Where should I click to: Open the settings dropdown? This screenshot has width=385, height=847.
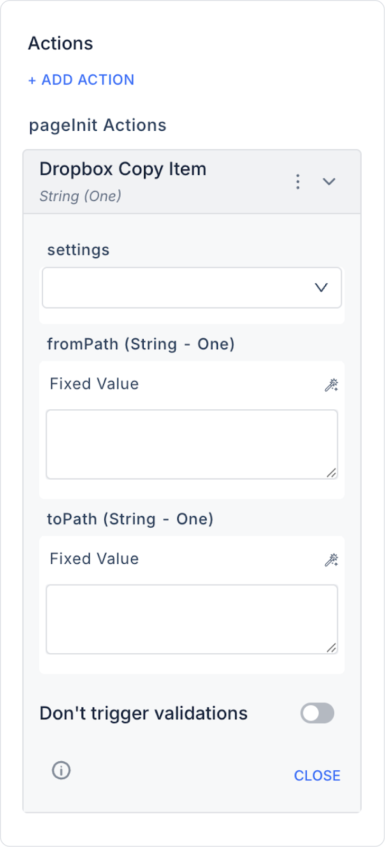(x=191, y=287)
